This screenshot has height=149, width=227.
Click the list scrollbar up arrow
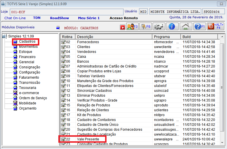[222, 37]
